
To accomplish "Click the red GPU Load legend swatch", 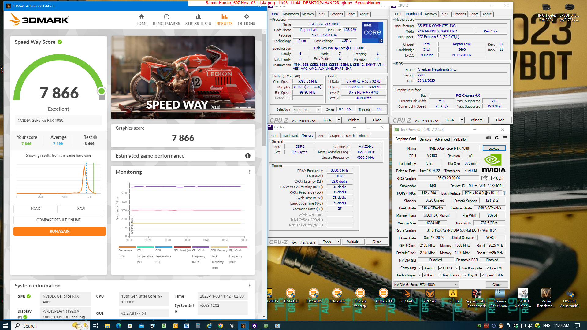I will [x=182, y=247].
